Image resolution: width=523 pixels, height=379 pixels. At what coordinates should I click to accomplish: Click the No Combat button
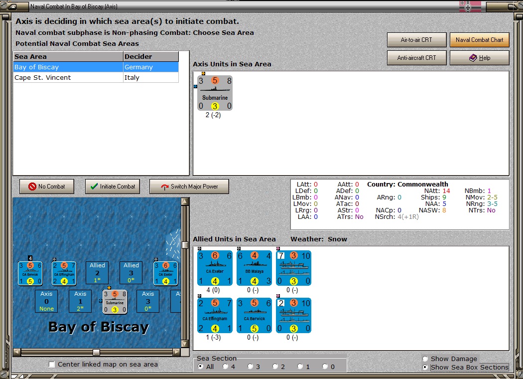(47, 187)
